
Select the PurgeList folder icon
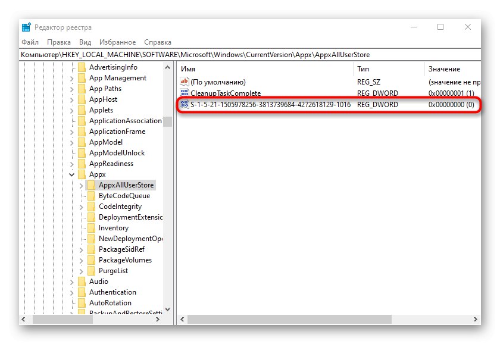point(91,271)
